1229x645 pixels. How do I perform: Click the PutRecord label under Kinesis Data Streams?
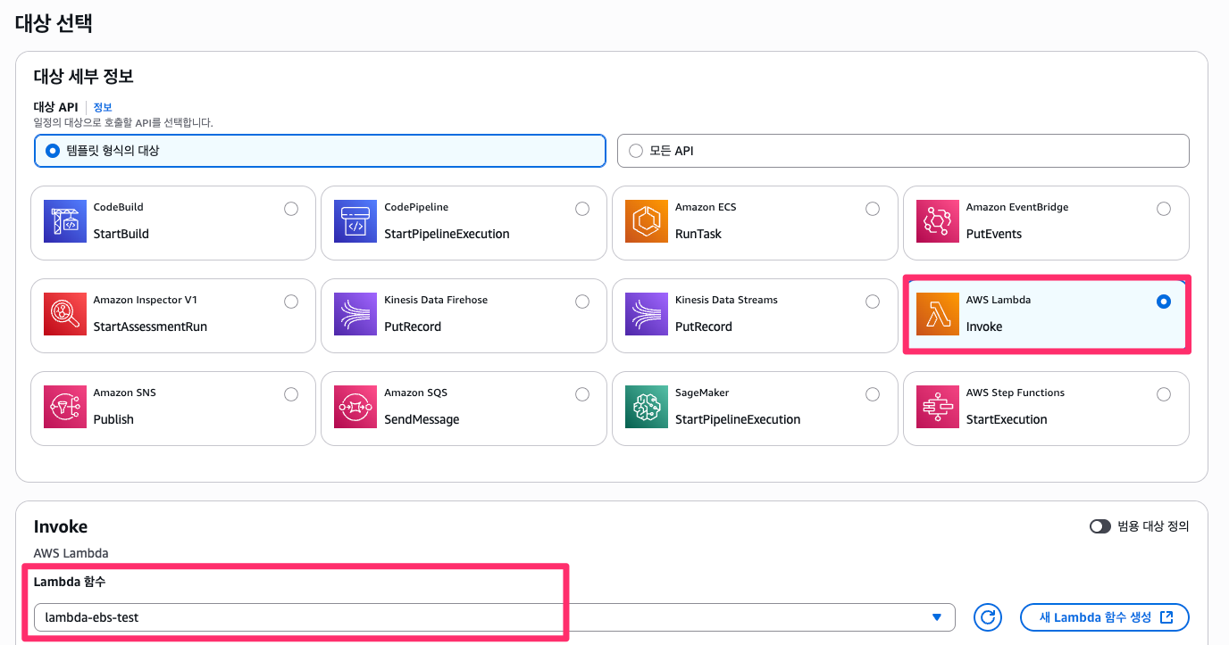[x=704, y=327]
